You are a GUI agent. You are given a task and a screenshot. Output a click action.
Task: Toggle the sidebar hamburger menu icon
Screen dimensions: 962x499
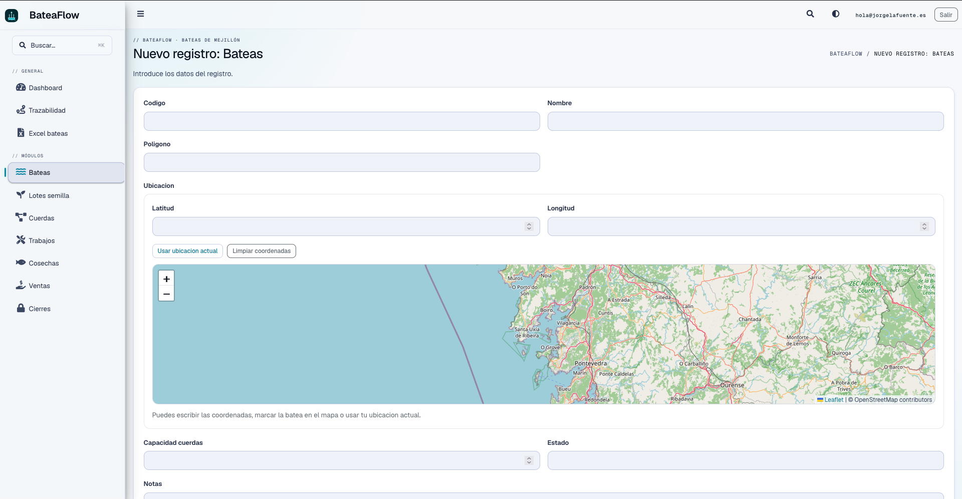point(140,14)
